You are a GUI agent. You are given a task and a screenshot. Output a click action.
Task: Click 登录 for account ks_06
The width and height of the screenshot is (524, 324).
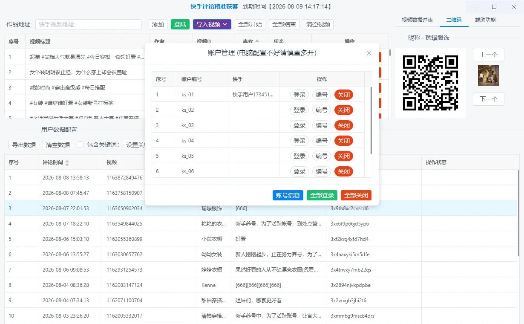[299, 171]
